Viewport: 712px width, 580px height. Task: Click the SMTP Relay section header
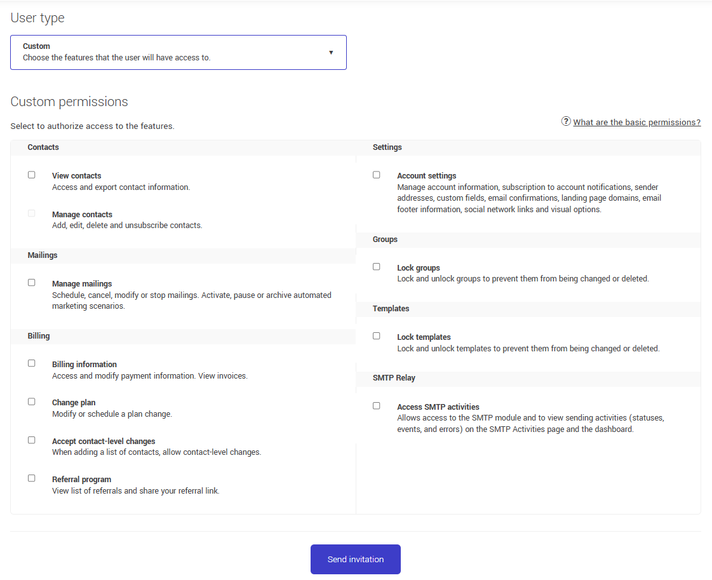[x=394, y=377]
